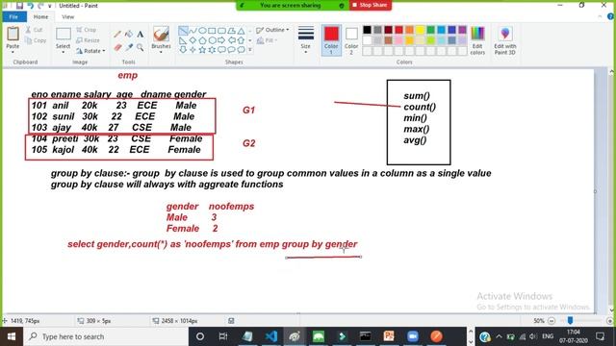The width and height of the screenshot is (616, 346).
Task: Choose the Five-point star shape
Action: pyautogui.click(x=202, y=50)
